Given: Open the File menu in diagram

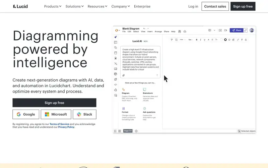Looking at the screenshot, I should click(124, 32).
